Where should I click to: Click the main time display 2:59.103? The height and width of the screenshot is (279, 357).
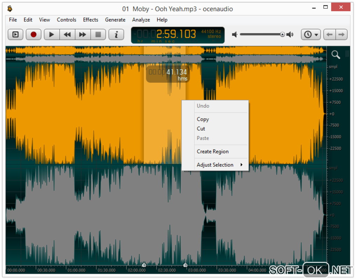[176, 34]
